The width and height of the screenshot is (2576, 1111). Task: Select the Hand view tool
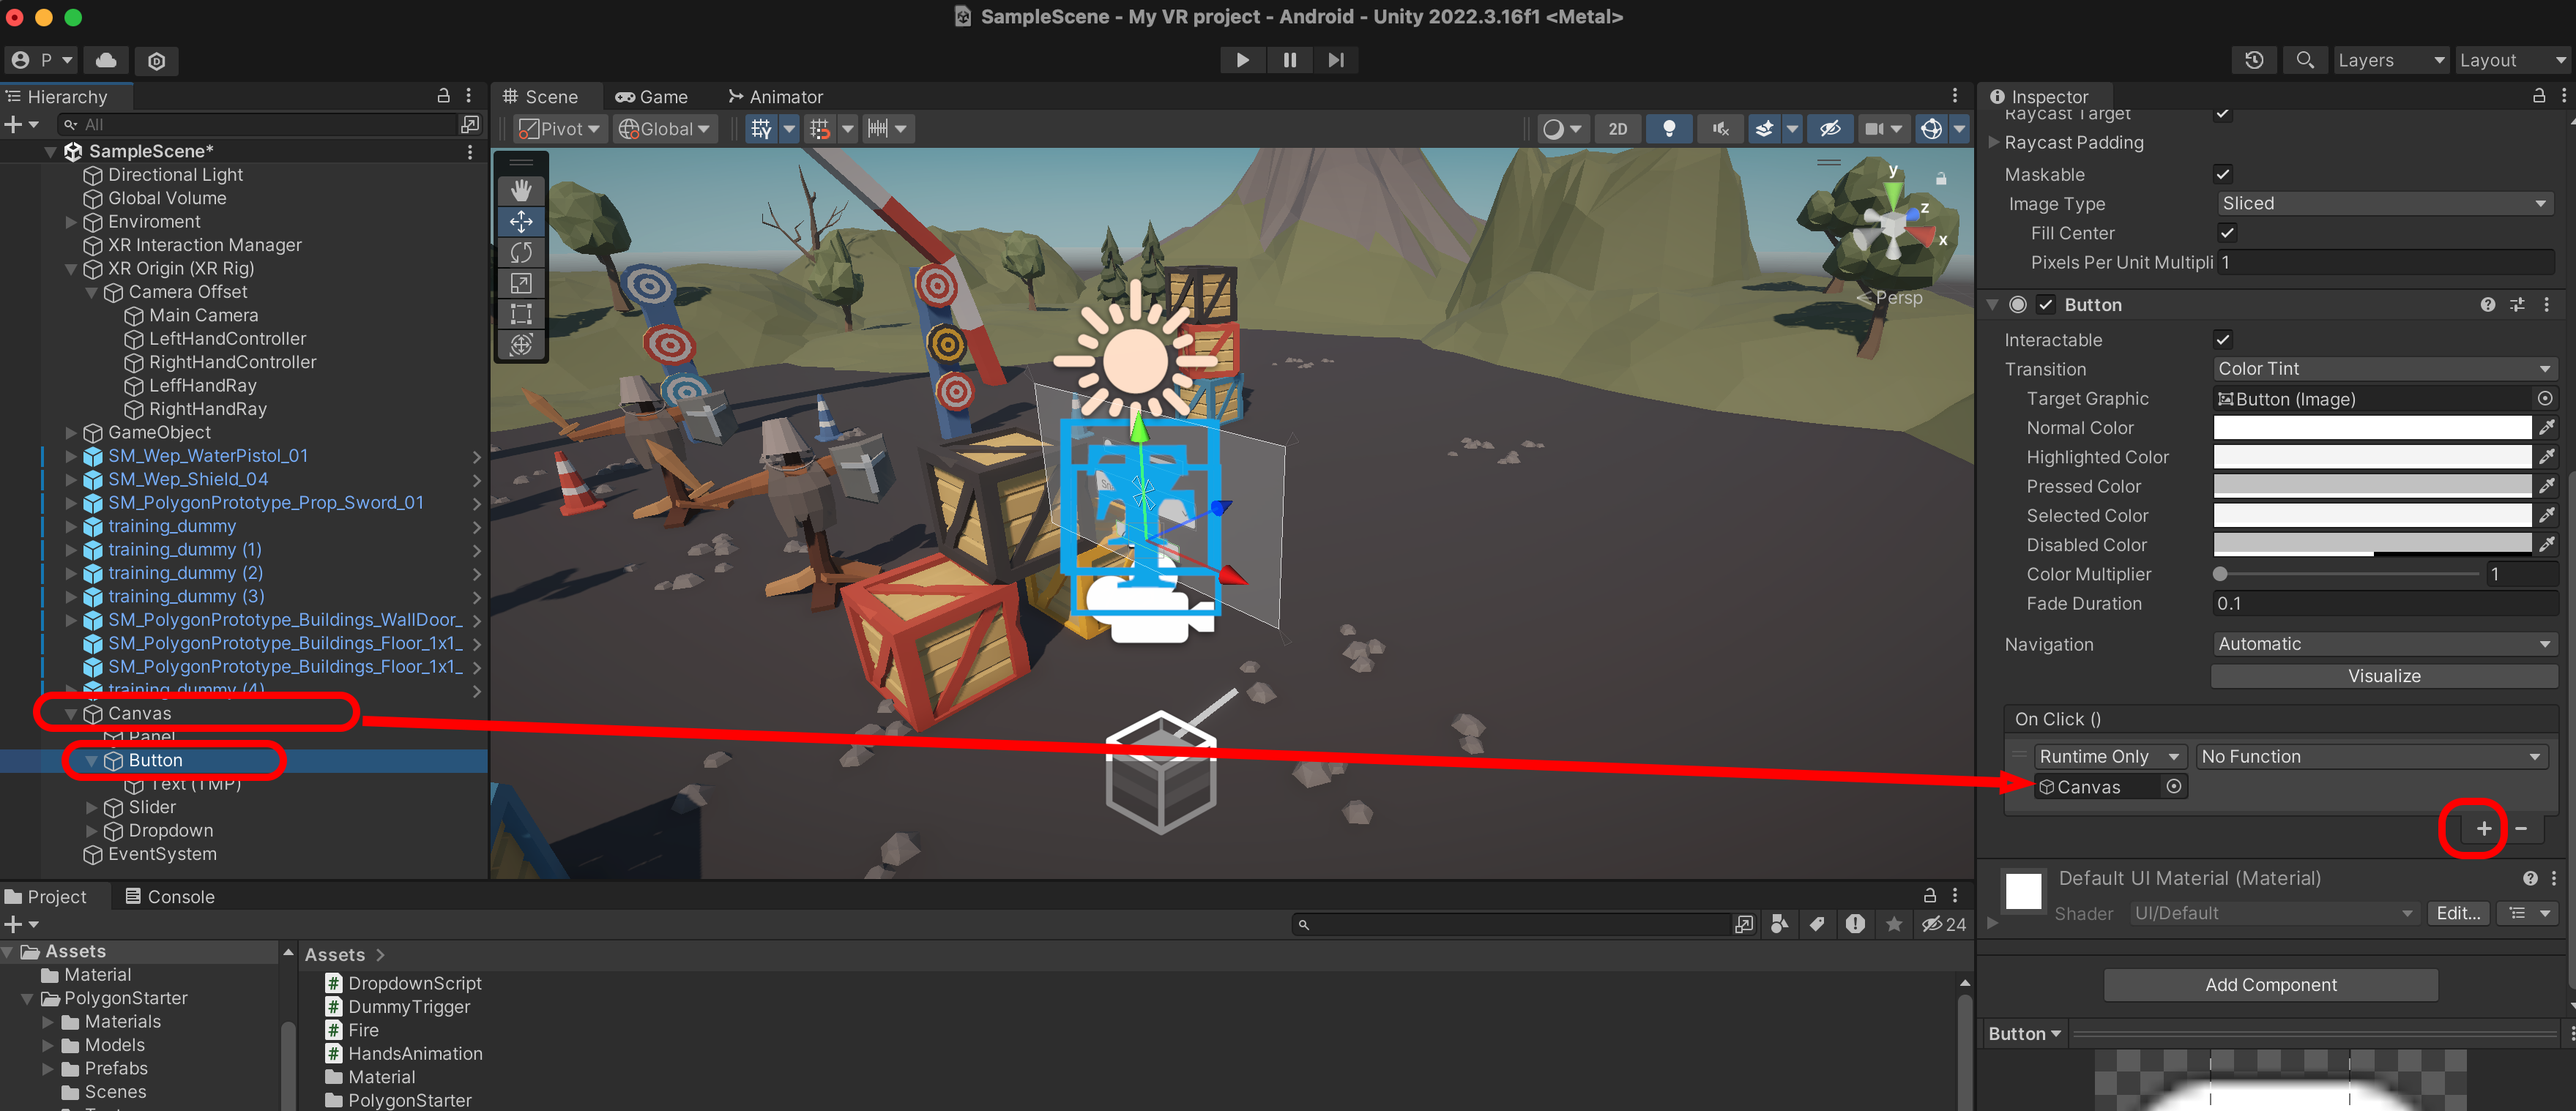pos(521,190)
